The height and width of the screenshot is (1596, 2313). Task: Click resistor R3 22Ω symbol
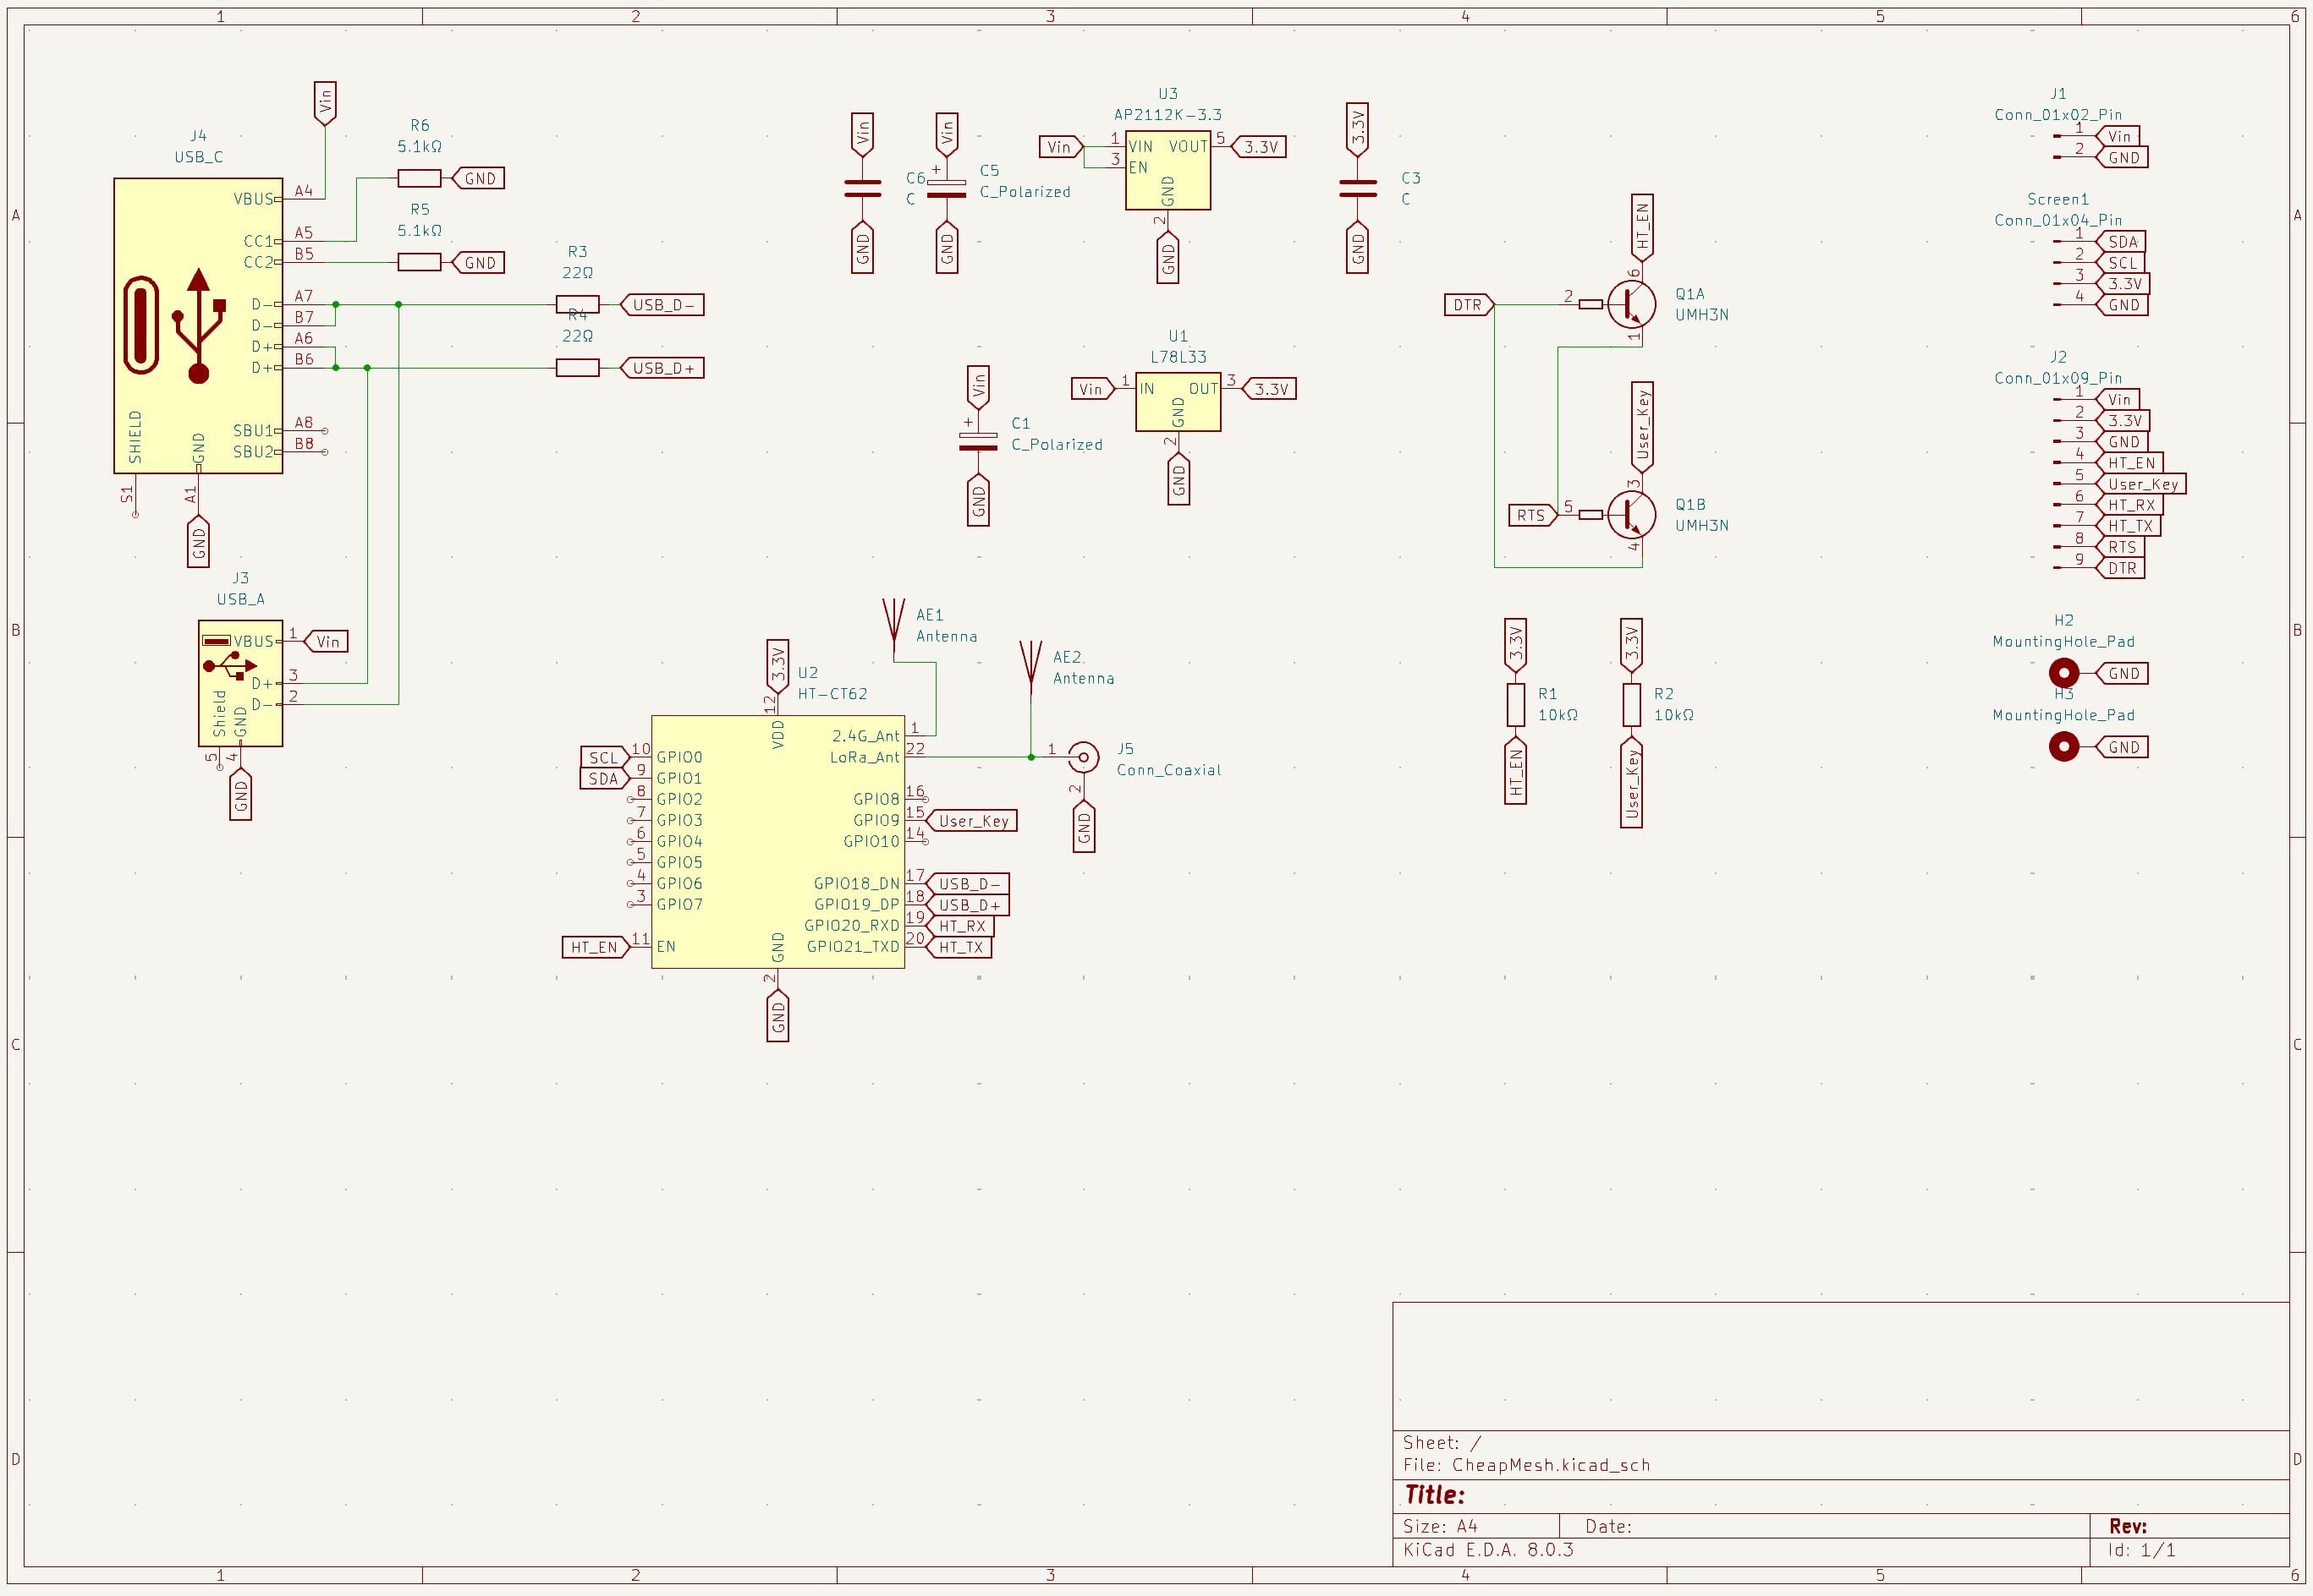click(x=578, y=304)
